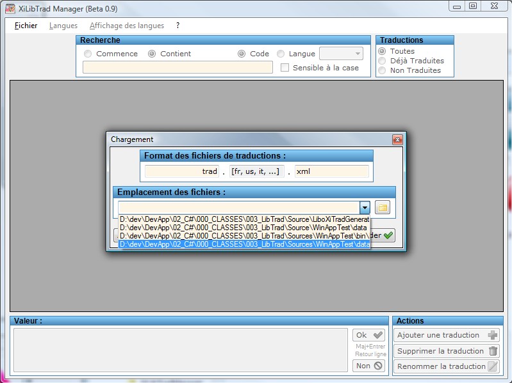Select the highlighted Sources\WinAppTest\data path entry
Screen dimensions: 512x383
click(244, 244)
